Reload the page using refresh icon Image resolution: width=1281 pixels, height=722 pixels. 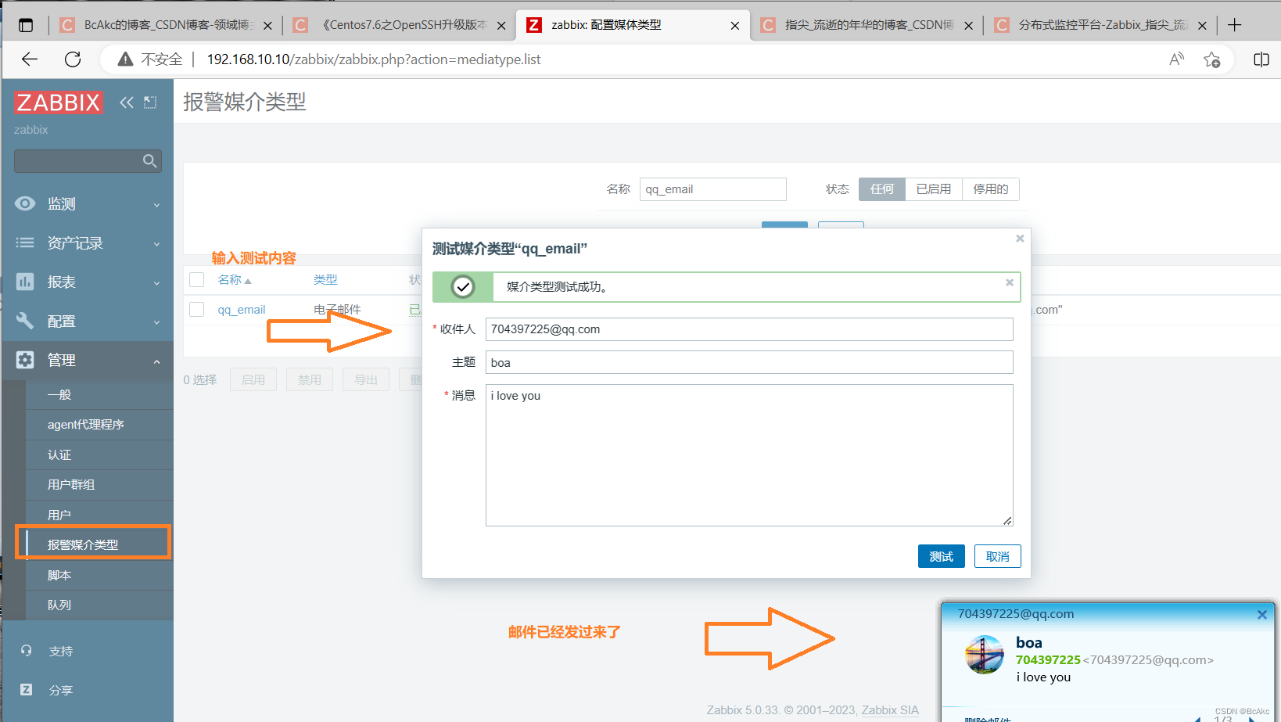click(x=73, y=59)
